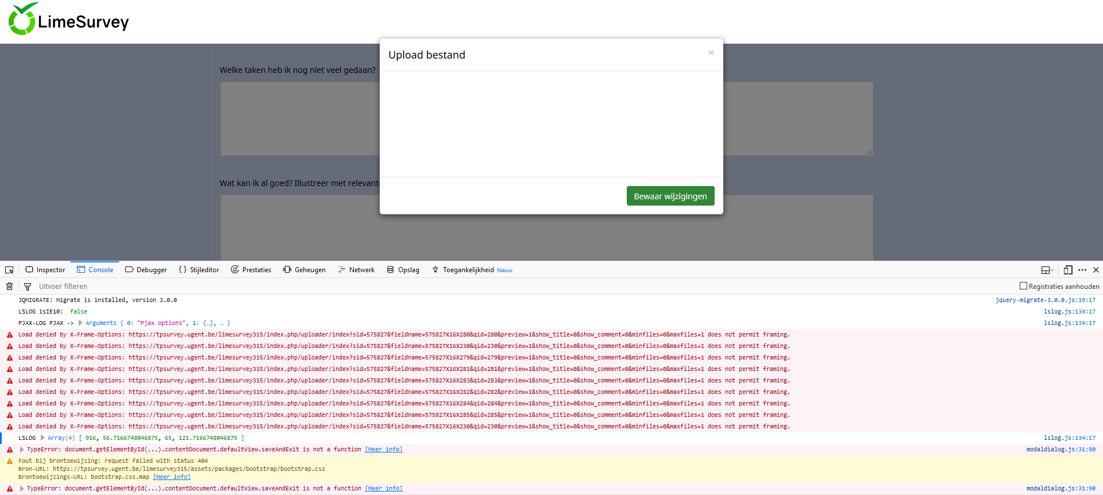The width and height of the screenshot is (1103, 495).
Task: Close the developer tools panel
Action: pos(1096,270)
